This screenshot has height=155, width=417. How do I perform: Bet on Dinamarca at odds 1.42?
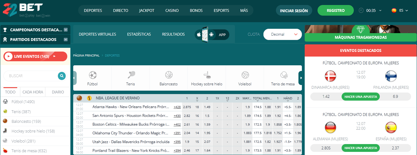pyautogui.click(x=326, y=96)
